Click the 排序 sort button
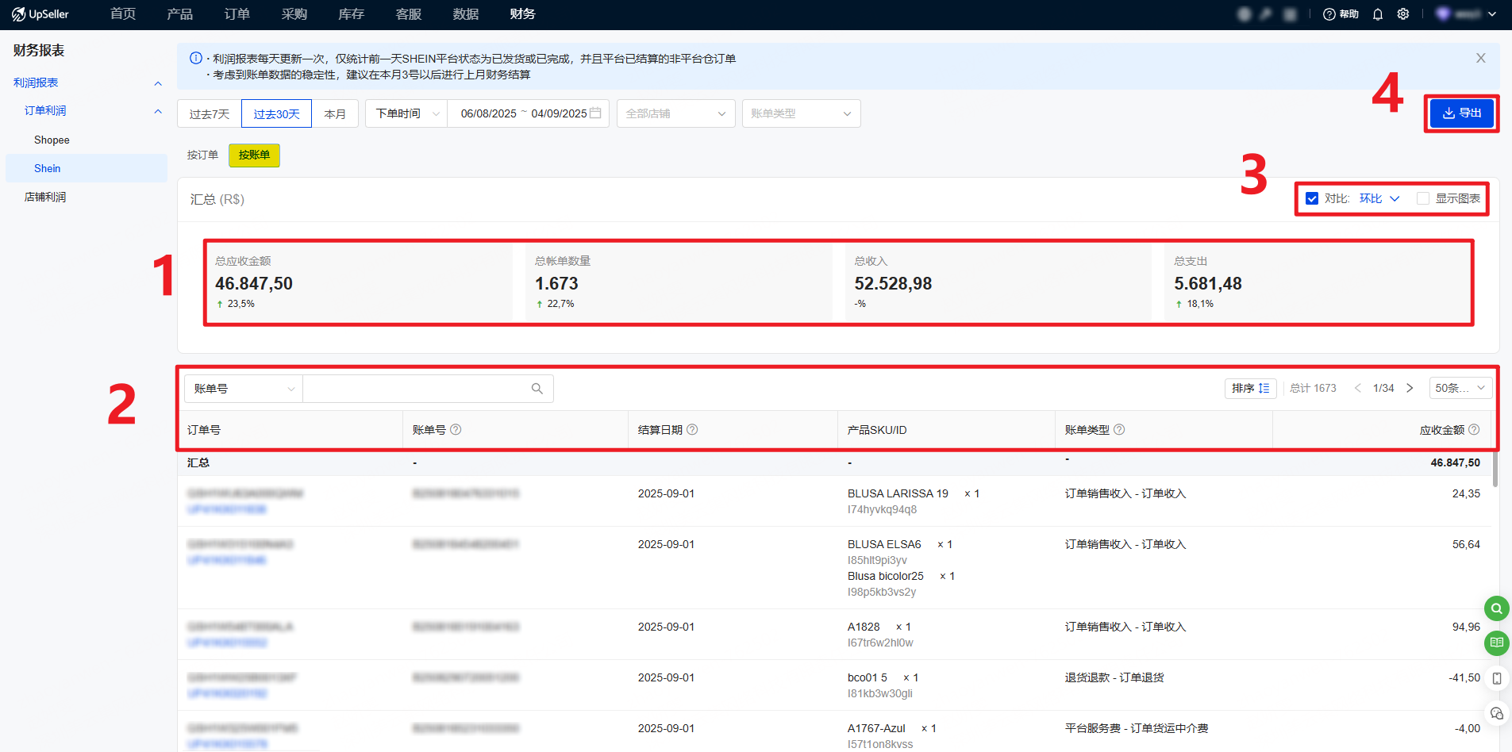The height and width of the screenshot is (752, 1512). (x=1251, y=388)
